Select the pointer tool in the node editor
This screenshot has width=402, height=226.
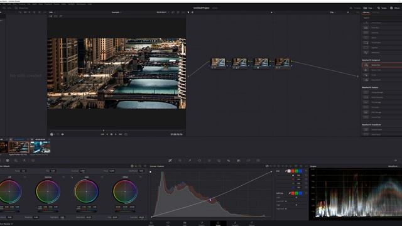(x=188, y=13)
